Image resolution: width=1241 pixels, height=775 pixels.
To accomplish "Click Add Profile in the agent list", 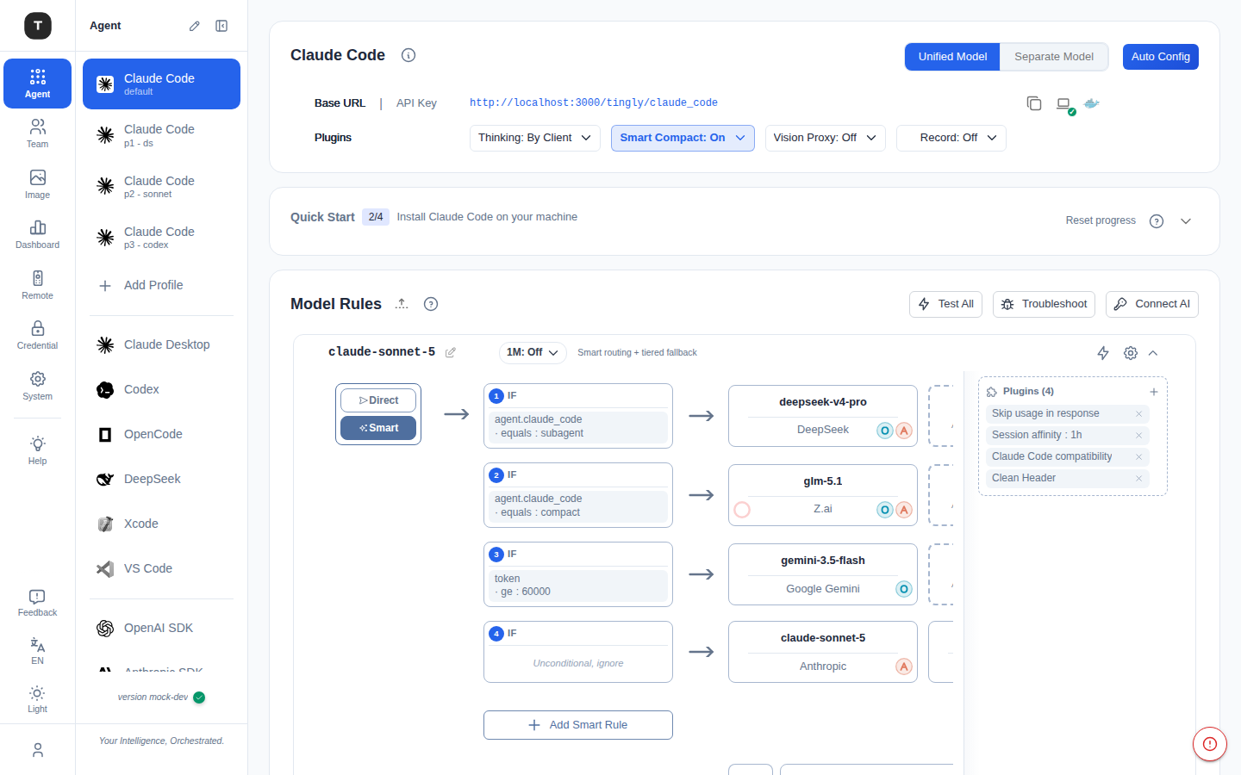I will pyautogui.click(x=161, y=285).
